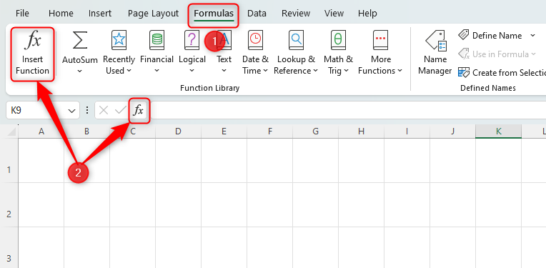The height and width of the screenshot is (268, 546).
Task: Select column D header
Action: pyautogui.click(x=178, y=131)
